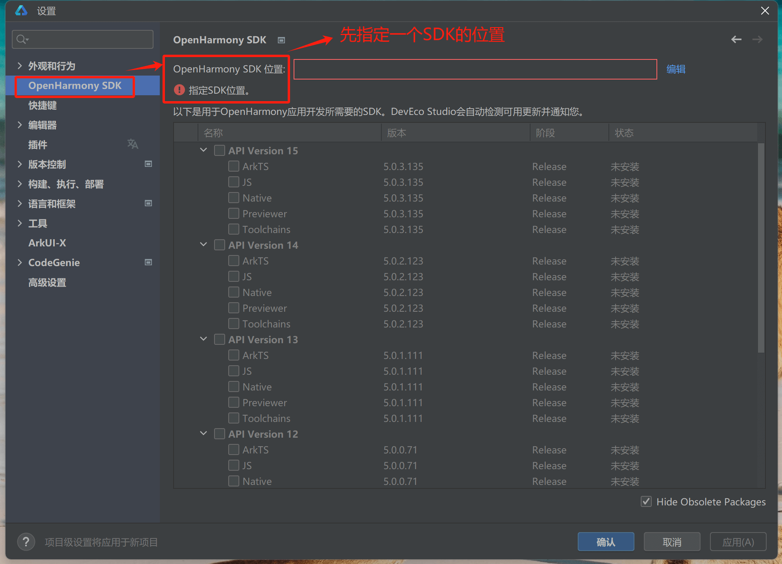The width and height of the screenshot is (782, 564).
Task: Click the forward navigation arrow
Action: point(757,39)
